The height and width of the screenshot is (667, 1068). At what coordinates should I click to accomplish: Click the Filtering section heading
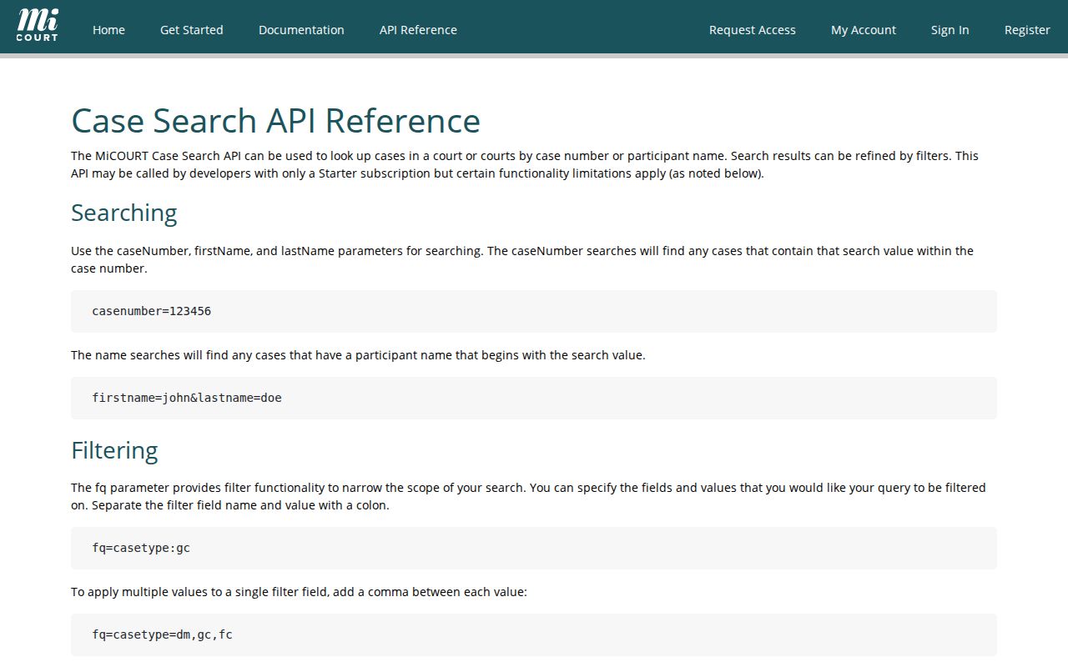114,450
